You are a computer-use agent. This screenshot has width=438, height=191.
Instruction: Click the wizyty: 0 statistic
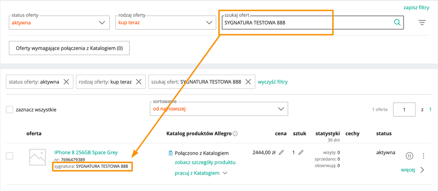point(331,153)
